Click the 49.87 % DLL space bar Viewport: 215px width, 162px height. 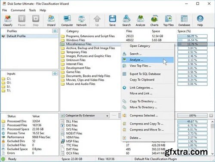[192, 122]
